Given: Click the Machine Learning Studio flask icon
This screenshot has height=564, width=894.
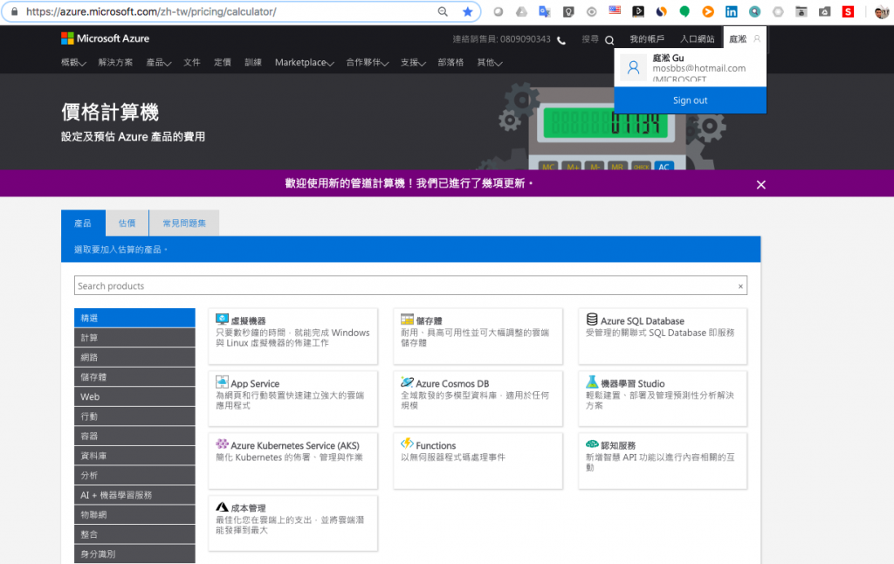Looking at the screenshot, I should coord(592,382).
